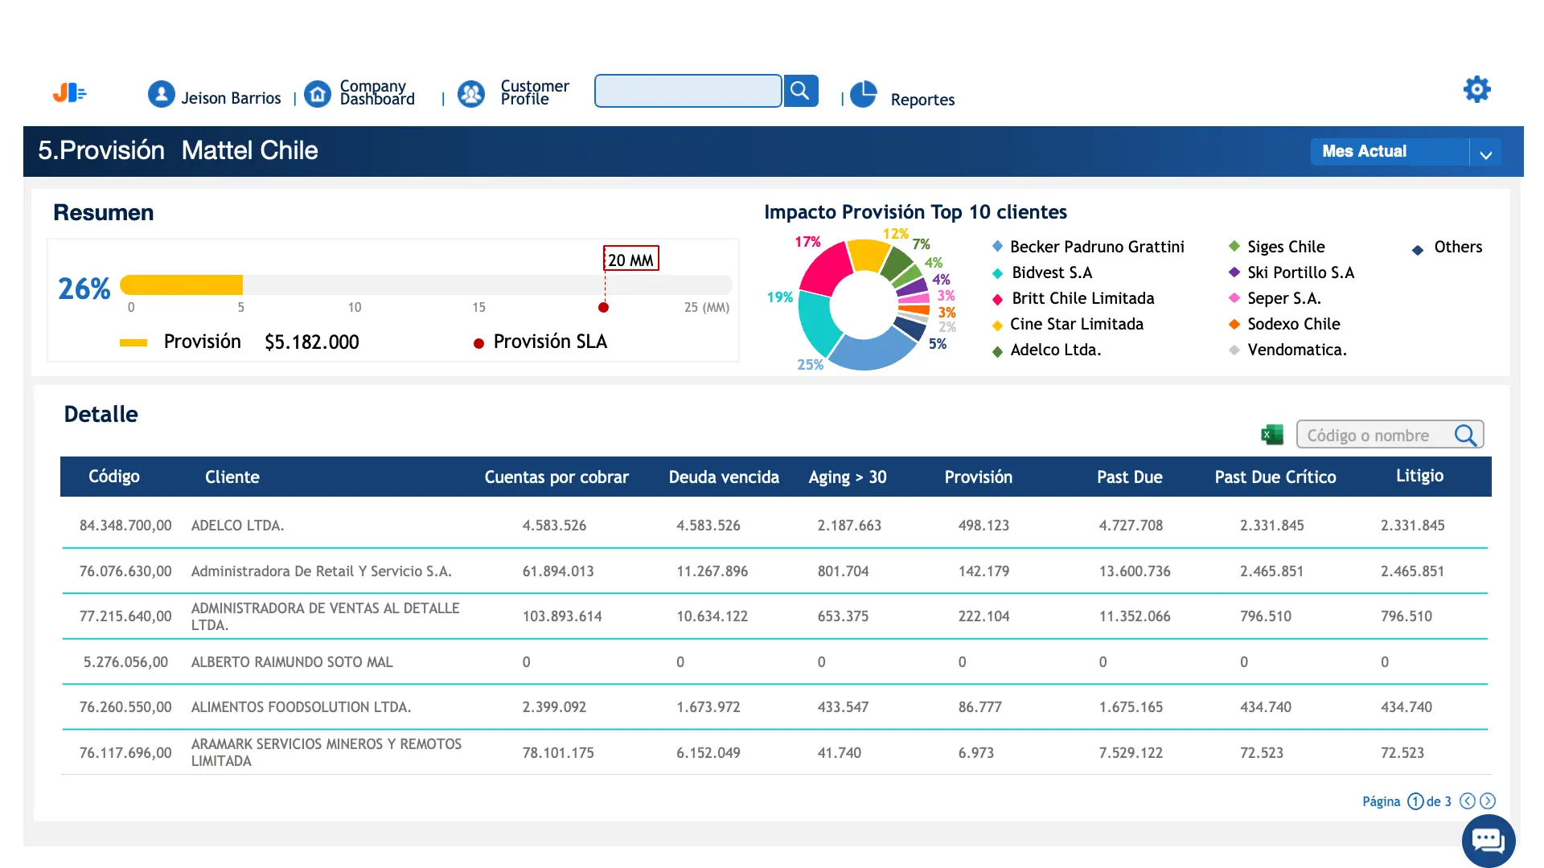Toggle the Others legend series
This screenshot has height=868, width=1544.
[x=1457, y=247]
